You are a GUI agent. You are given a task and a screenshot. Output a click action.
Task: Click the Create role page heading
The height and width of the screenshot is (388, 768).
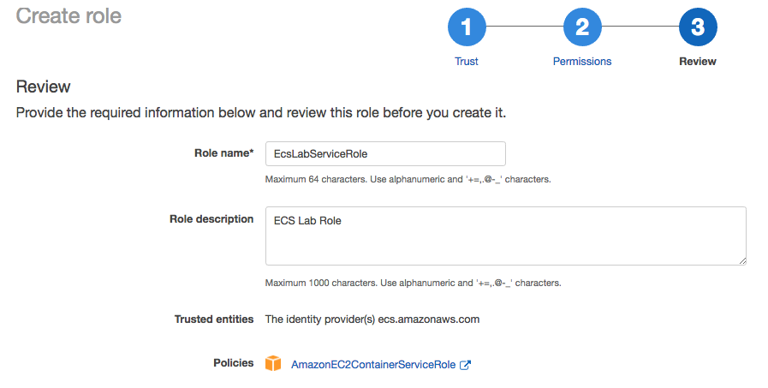click(x=68, y=15)
